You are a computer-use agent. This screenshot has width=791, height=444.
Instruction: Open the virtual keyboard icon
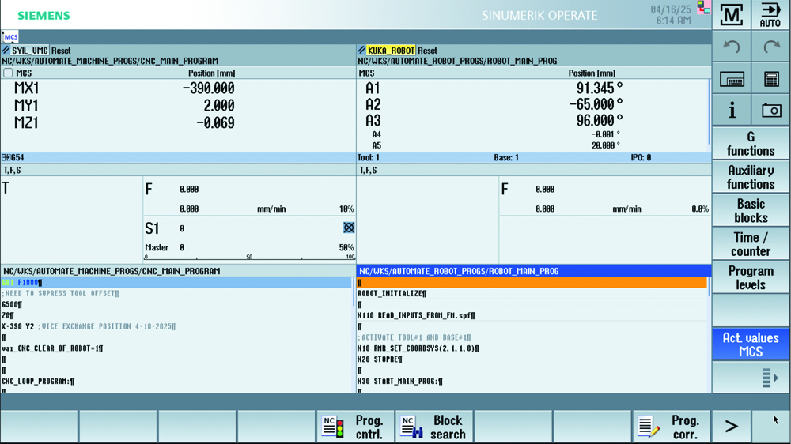[x=732, y=79]
